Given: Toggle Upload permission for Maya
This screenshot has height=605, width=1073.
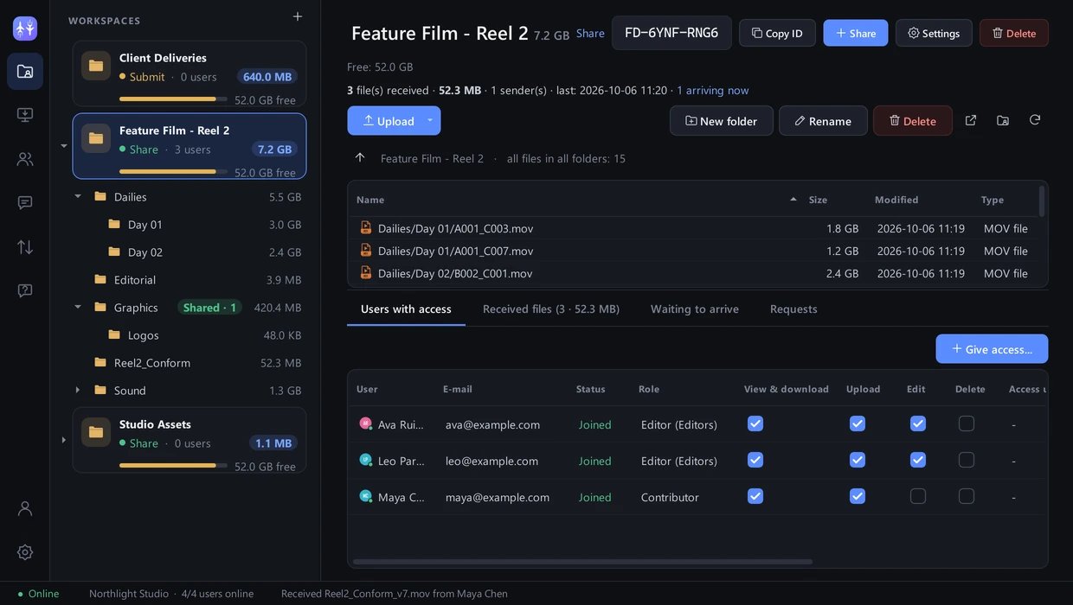Looking at the screenshot, I should (x=858, y=496).
